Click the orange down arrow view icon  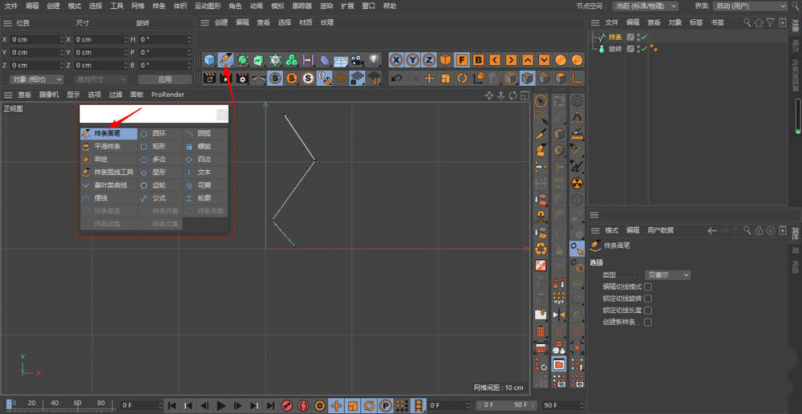(545, 60)
